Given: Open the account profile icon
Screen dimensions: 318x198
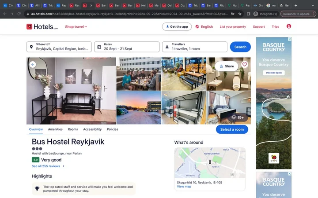Looking at the screenshot, I should point(289,26).
